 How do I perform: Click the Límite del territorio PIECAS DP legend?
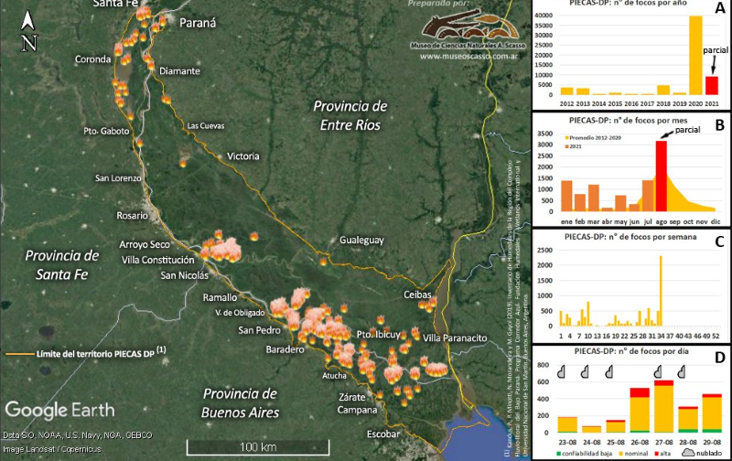click(x=87, y=351)
